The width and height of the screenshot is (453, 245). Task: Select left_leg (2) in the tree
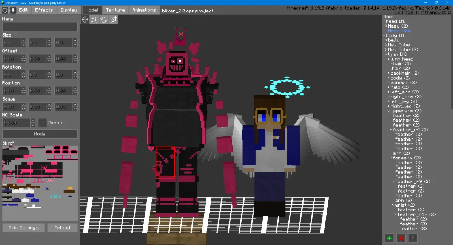click(404, 101)
